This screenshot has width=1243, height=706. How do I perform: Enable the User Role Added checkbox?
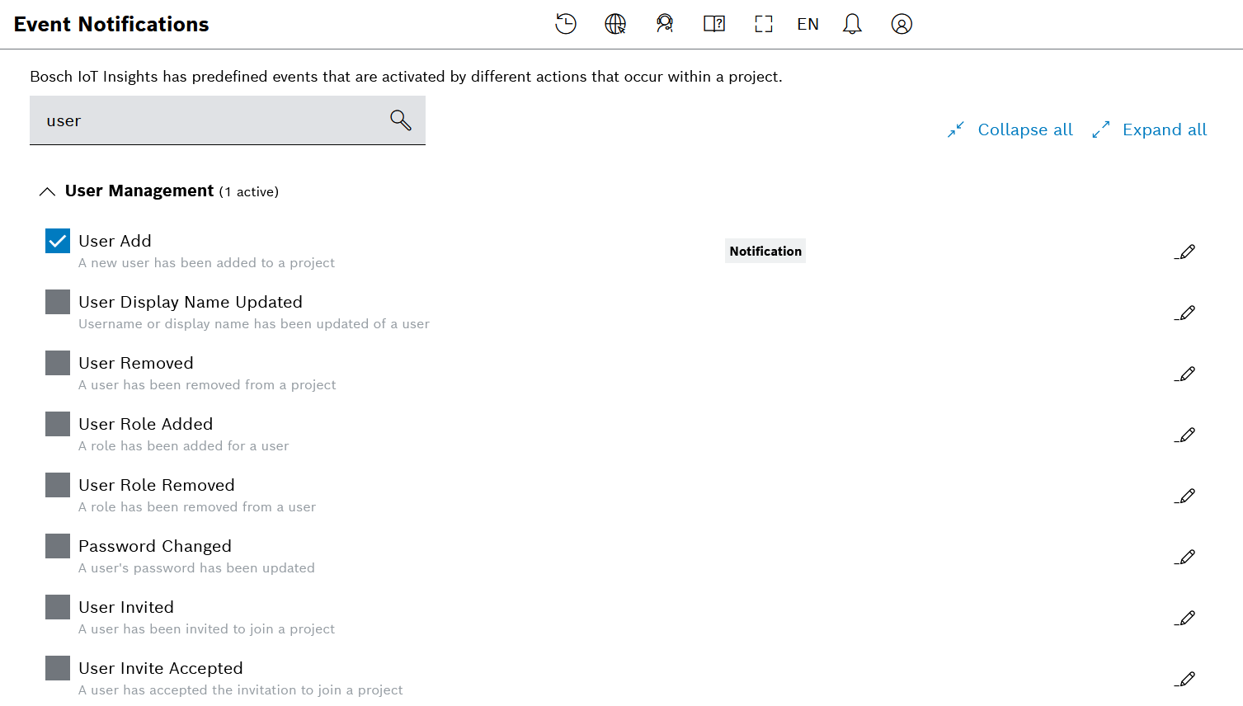point(58,424)
